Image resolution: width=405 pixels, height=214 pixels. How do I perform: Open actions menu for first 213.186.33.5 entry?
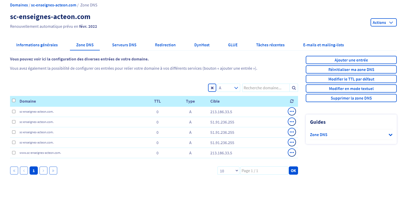click(x=292, y=112)
